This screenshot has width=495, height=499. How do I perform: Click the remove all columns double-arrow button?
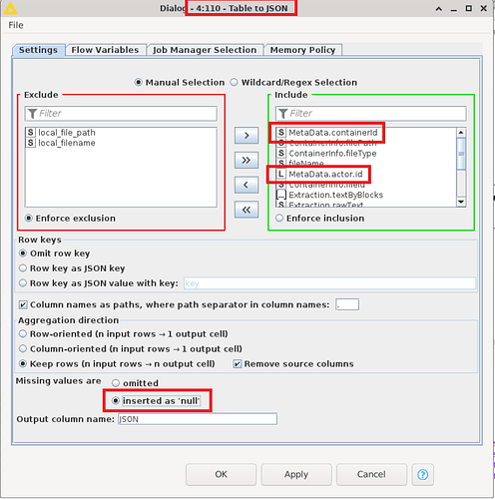(247, 210)
